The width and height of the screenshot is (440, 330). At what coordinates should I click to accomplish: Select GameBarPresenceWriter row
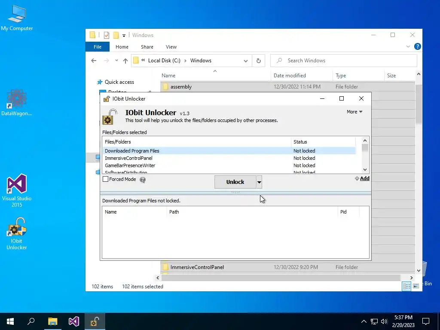[x=229, y=165]
